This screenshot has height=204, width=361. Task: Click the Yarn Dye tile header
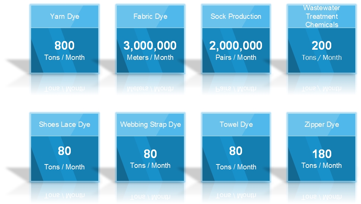pyautogui.click(x=64, y=17)
